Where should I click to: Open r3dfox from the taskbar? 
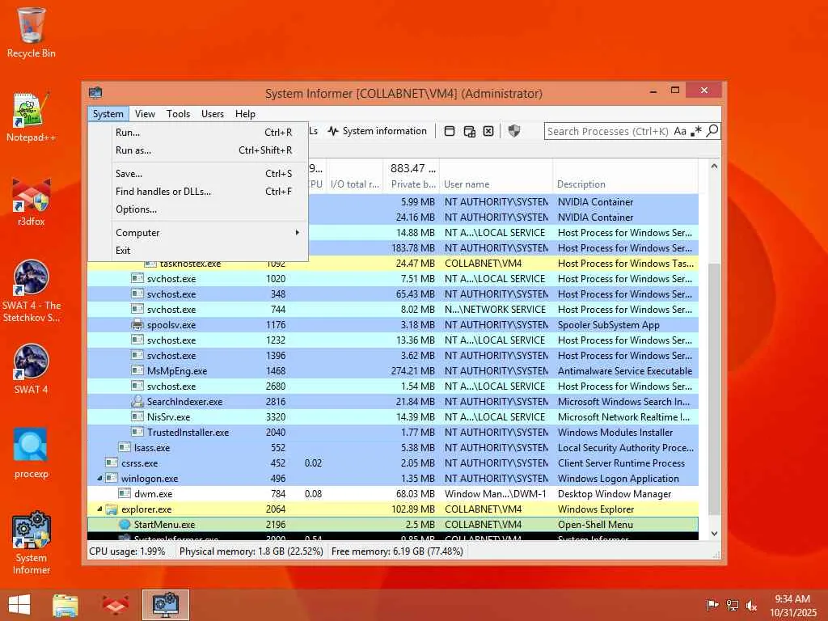point(116,605)
